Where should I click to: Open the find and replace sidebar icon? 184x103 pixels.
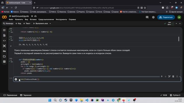coord(4,35)
